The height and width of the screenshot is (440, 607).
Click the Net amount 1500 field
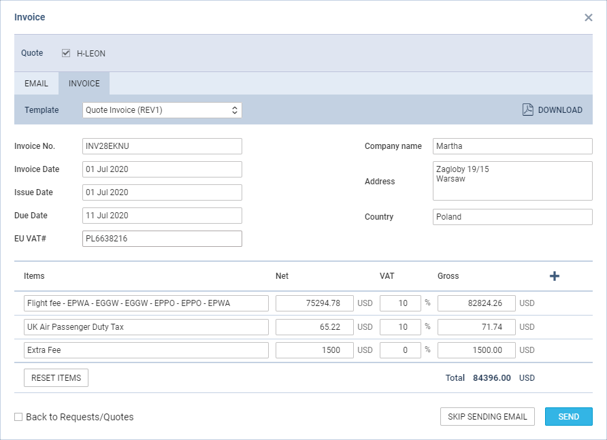coord(314,350)
